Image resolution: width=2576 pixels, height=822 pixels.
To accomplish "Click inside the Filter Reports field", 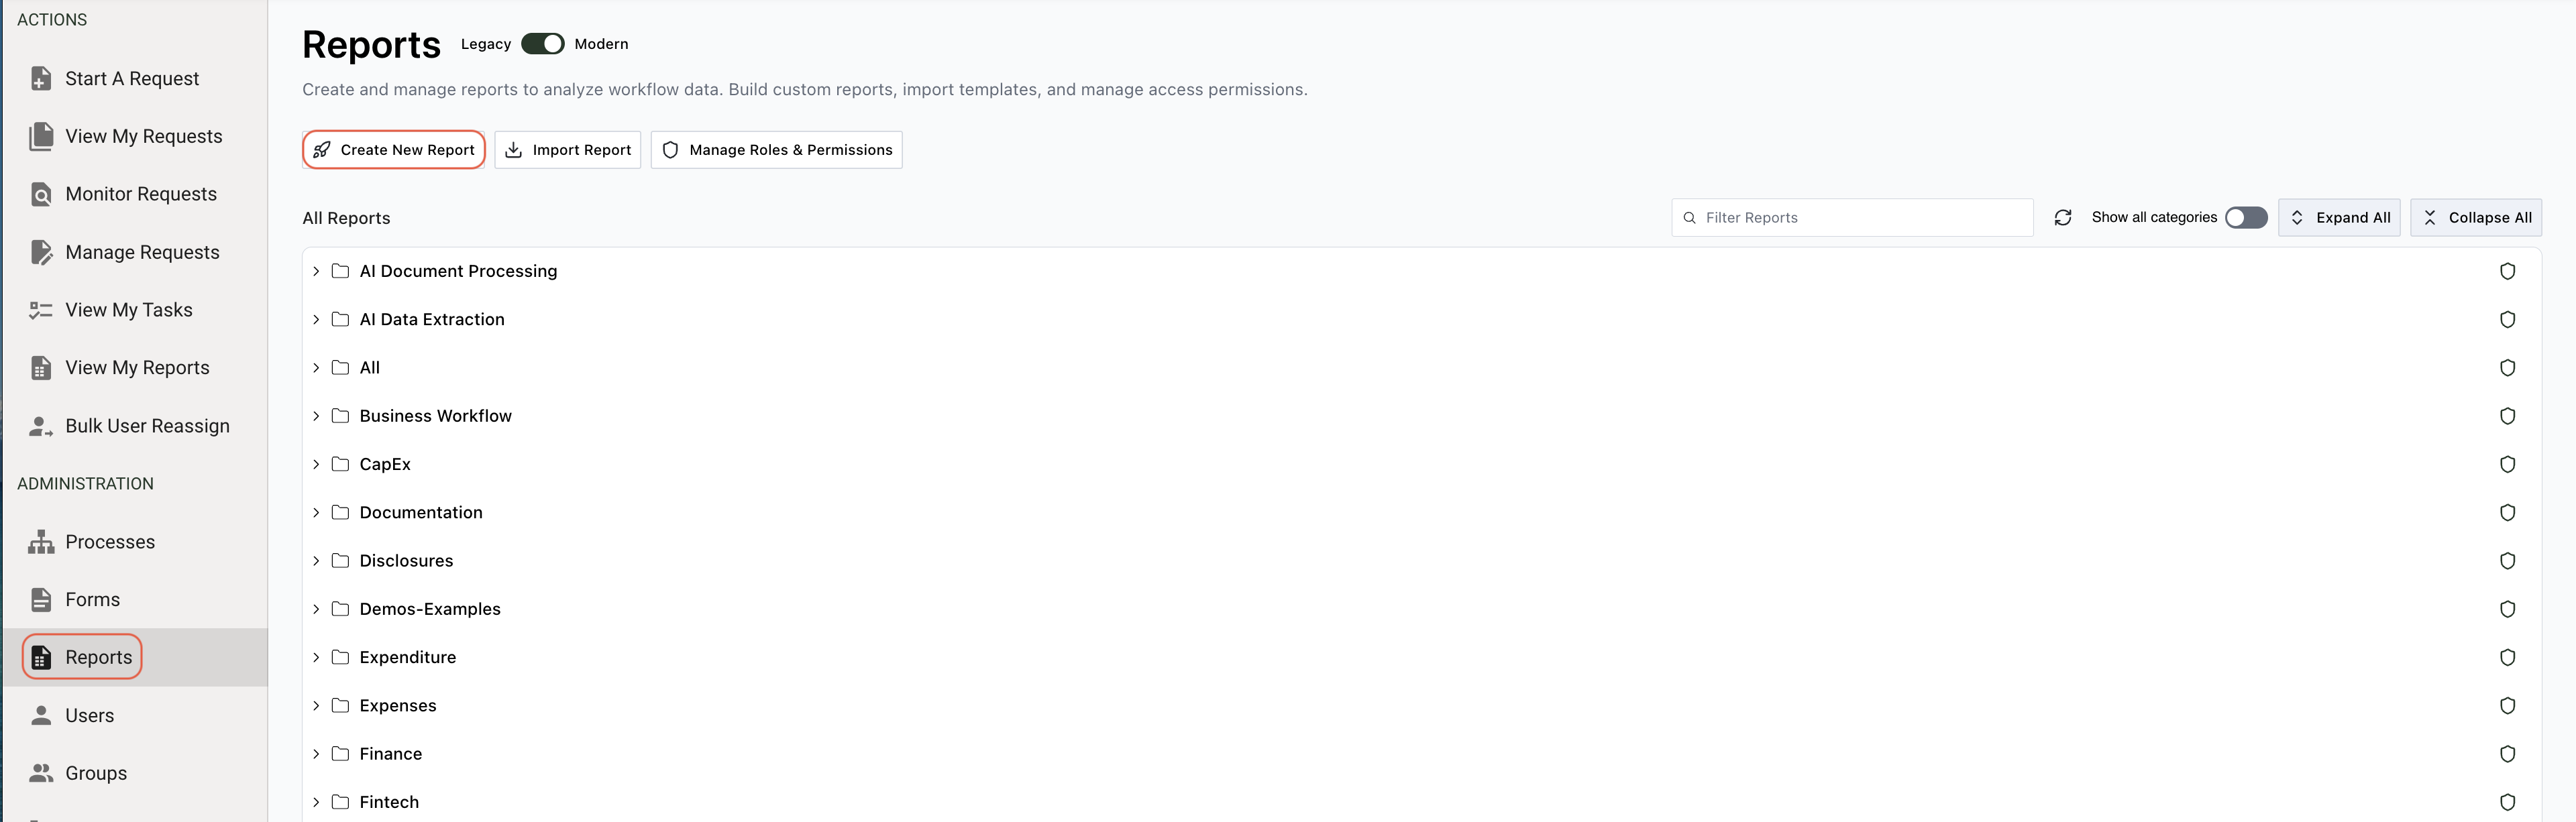I will coord(1850,217).
